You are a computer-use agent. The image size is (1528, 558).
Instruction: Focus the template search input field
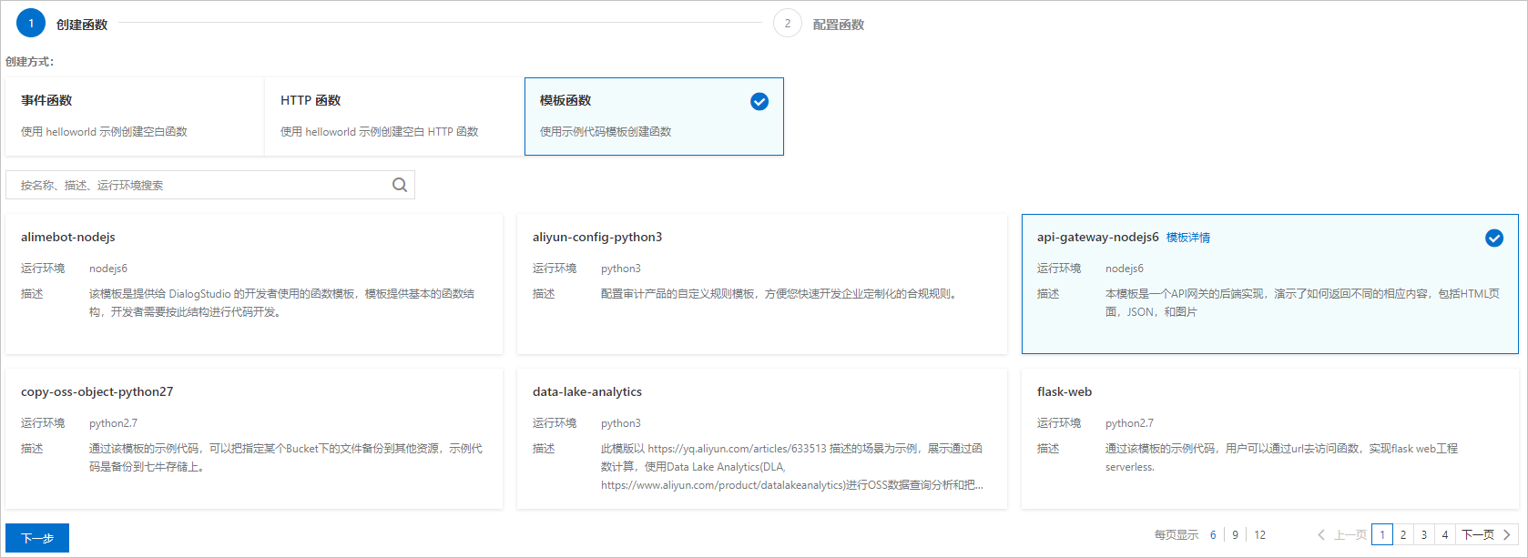[210, 185]
